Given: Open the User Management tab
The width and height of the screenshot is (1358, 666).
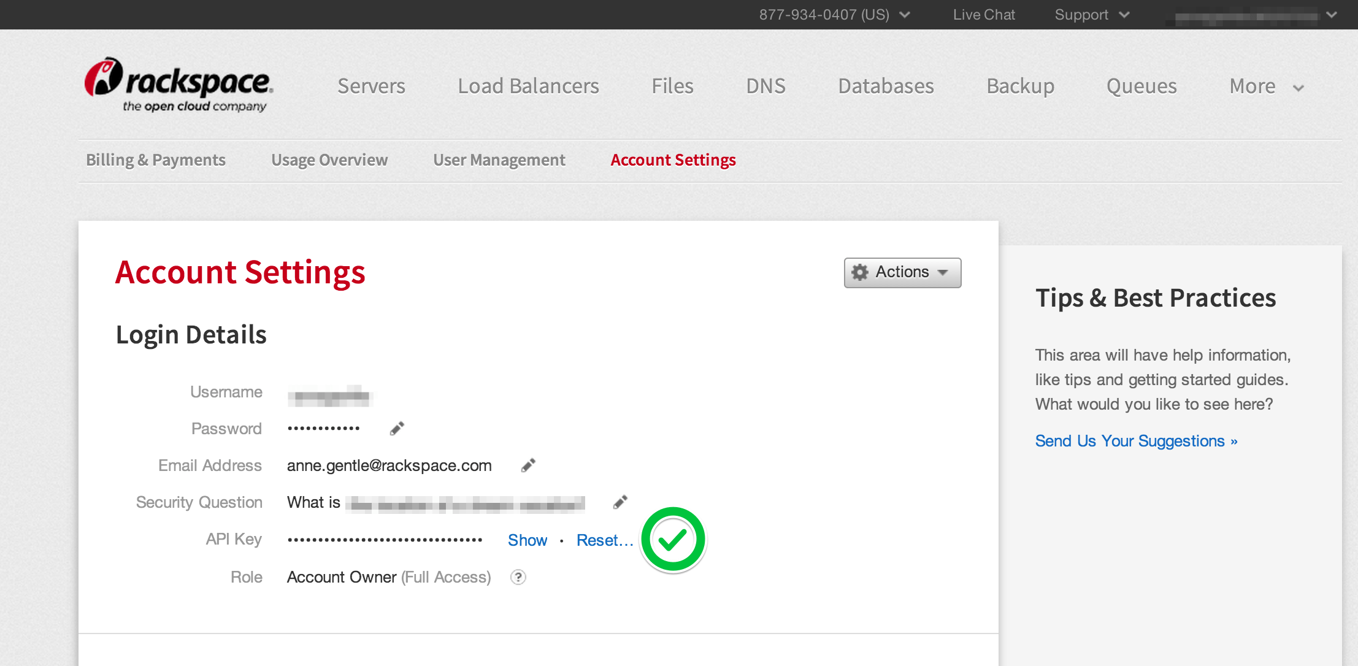Looking at the screenshot, I should coord(499,159).
